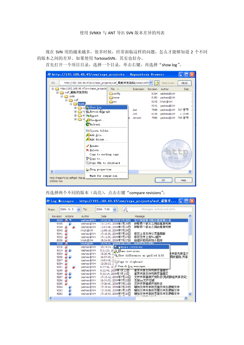Screen dimensions: 244x345
Task: Click the Extension column header
Action: (x=139, y=89)
